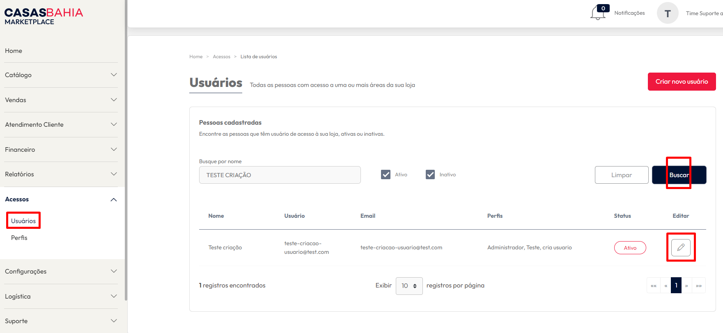Open Usuários under Acessos
The width and height of the screenshot is (723, 333).
point(23,221)
